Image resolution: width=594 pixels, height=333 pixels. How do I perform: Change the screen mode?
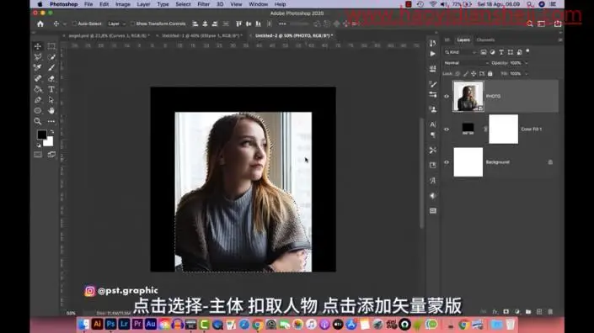[x=51, y=154]
